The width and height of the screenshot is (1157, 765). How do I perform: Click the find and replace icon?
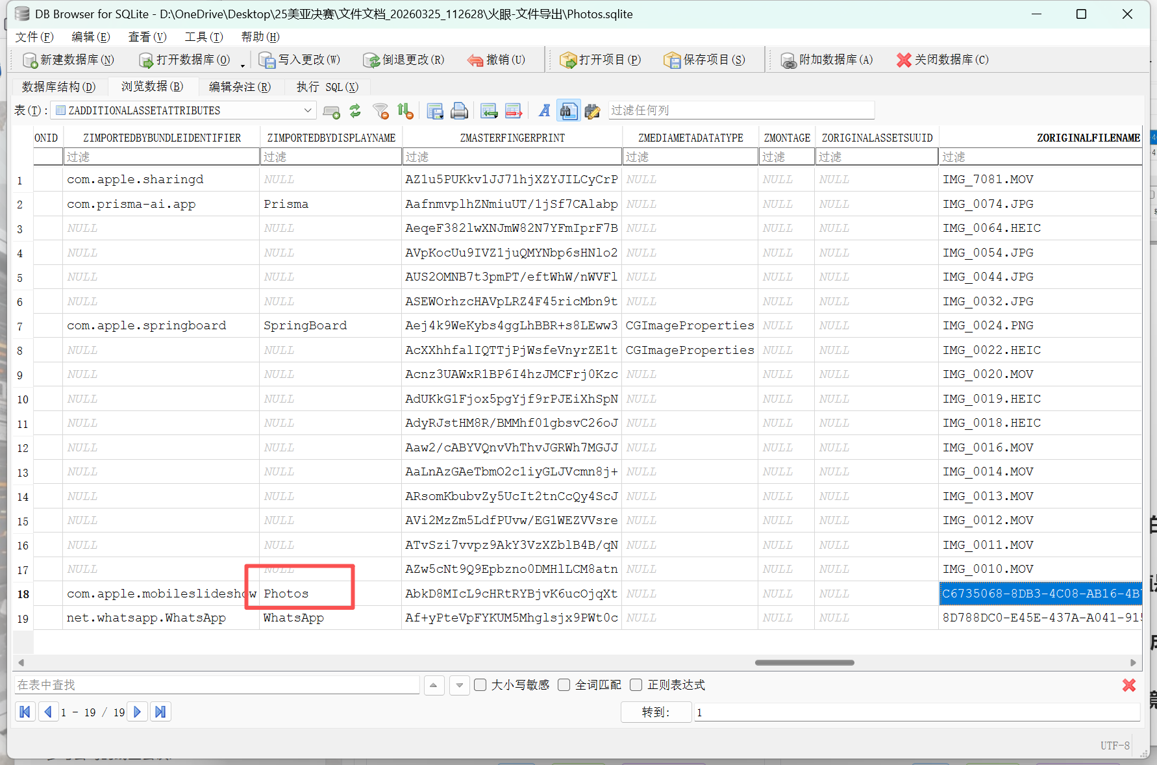pos(592,111)
